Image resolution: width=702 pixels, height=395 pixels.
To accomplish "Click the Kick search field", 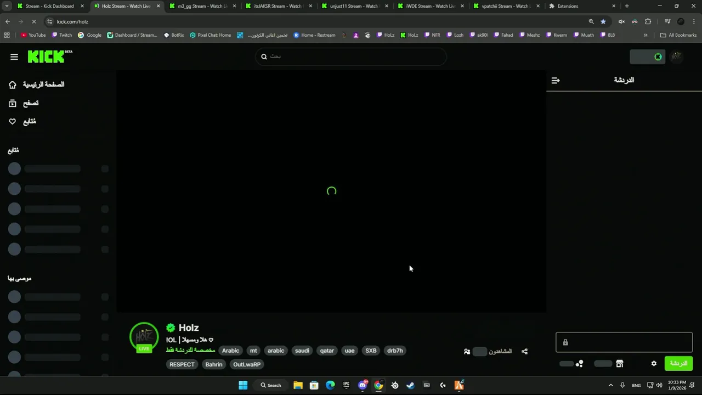I will [351, 57].
